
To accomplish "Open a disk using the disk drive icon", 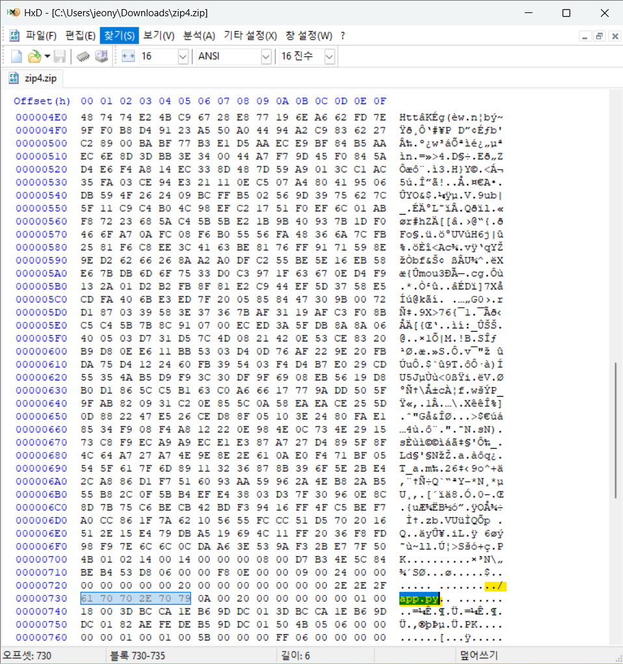I will [102, 57].
